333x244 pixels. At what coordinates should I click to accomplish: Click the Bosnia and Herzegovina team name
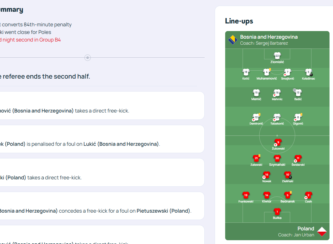pyautogui.click(x=269, y=37)
